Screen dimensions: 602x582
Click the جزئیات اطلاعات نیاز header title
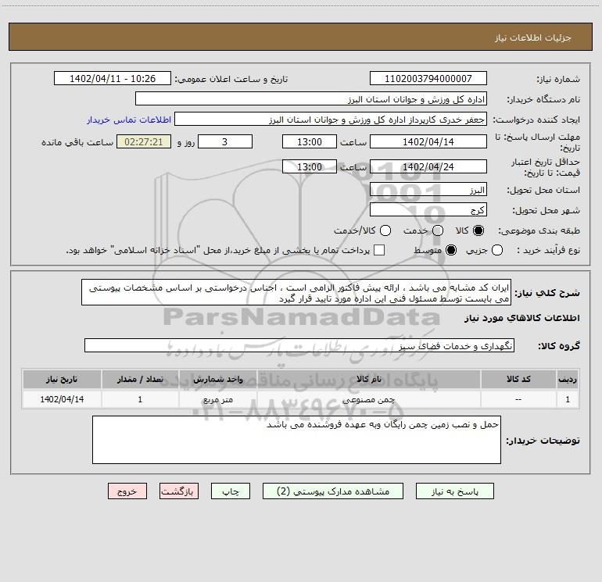[x=533, y=37]
